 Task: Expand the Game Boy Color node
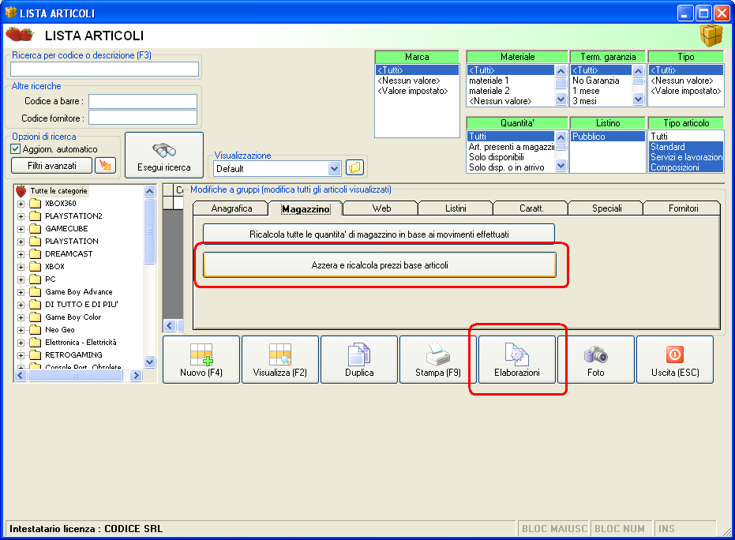(x=21, y=318)
